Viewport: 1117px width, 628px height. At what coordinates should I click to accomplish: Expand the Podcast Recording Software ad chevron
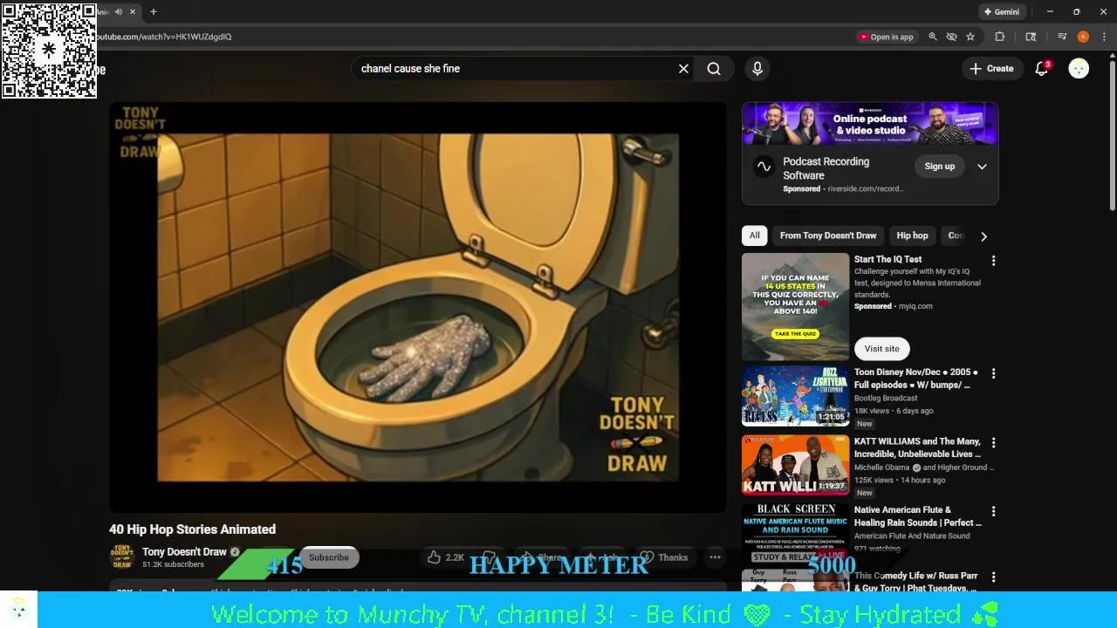pyautogui.click(x=982, y=167)
